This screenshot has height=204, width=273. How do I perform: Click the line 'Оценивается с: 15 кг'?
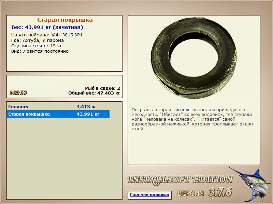click(x=37, y=46)
